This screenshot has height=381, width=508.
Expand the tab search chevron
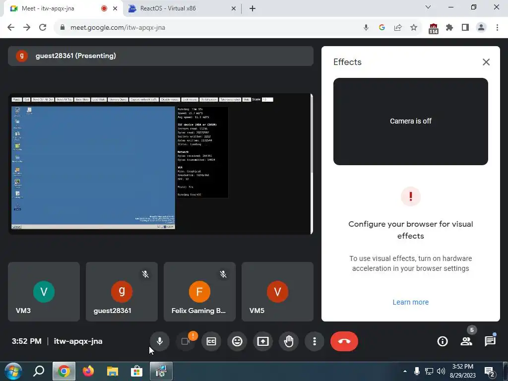428,7
